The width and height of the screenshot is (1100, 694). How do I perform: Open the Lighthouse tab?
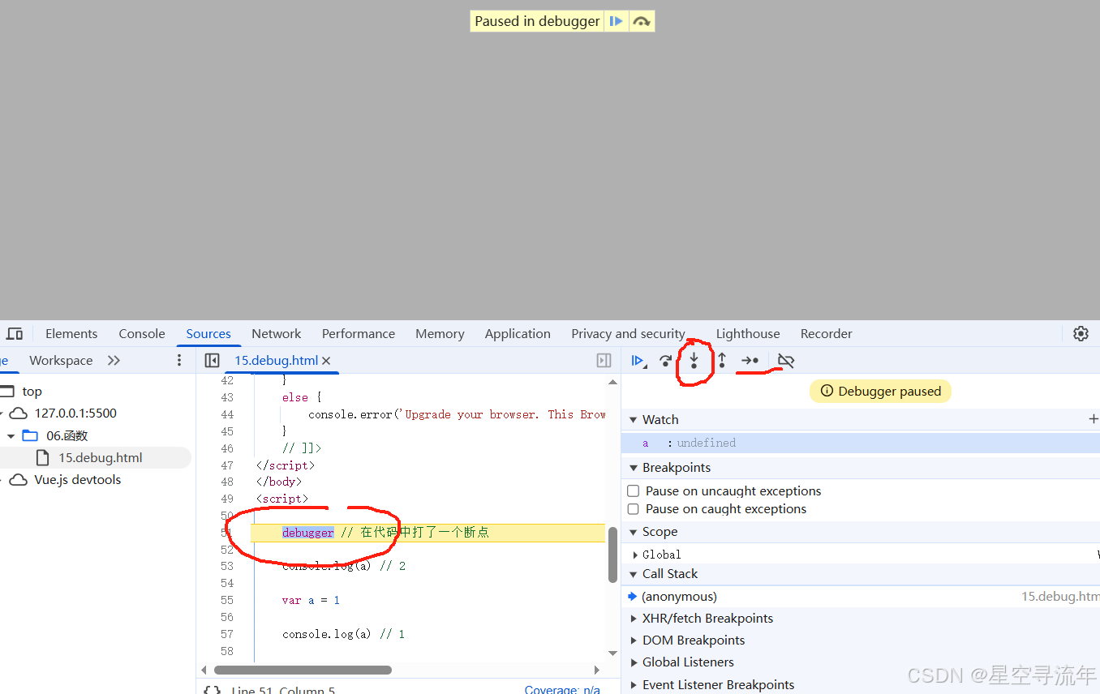point(748,334)
